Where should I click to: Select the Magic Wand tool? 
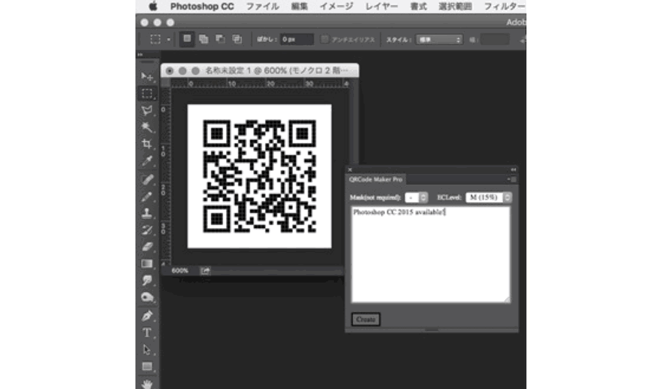click(x=147, y=128)
